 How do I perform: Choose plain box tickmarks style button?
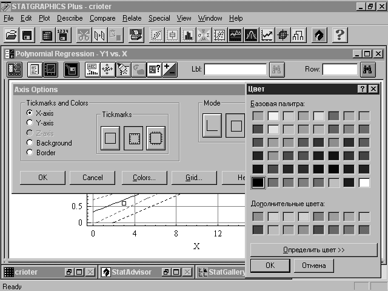pyautogui.click(x=110, y=138)
